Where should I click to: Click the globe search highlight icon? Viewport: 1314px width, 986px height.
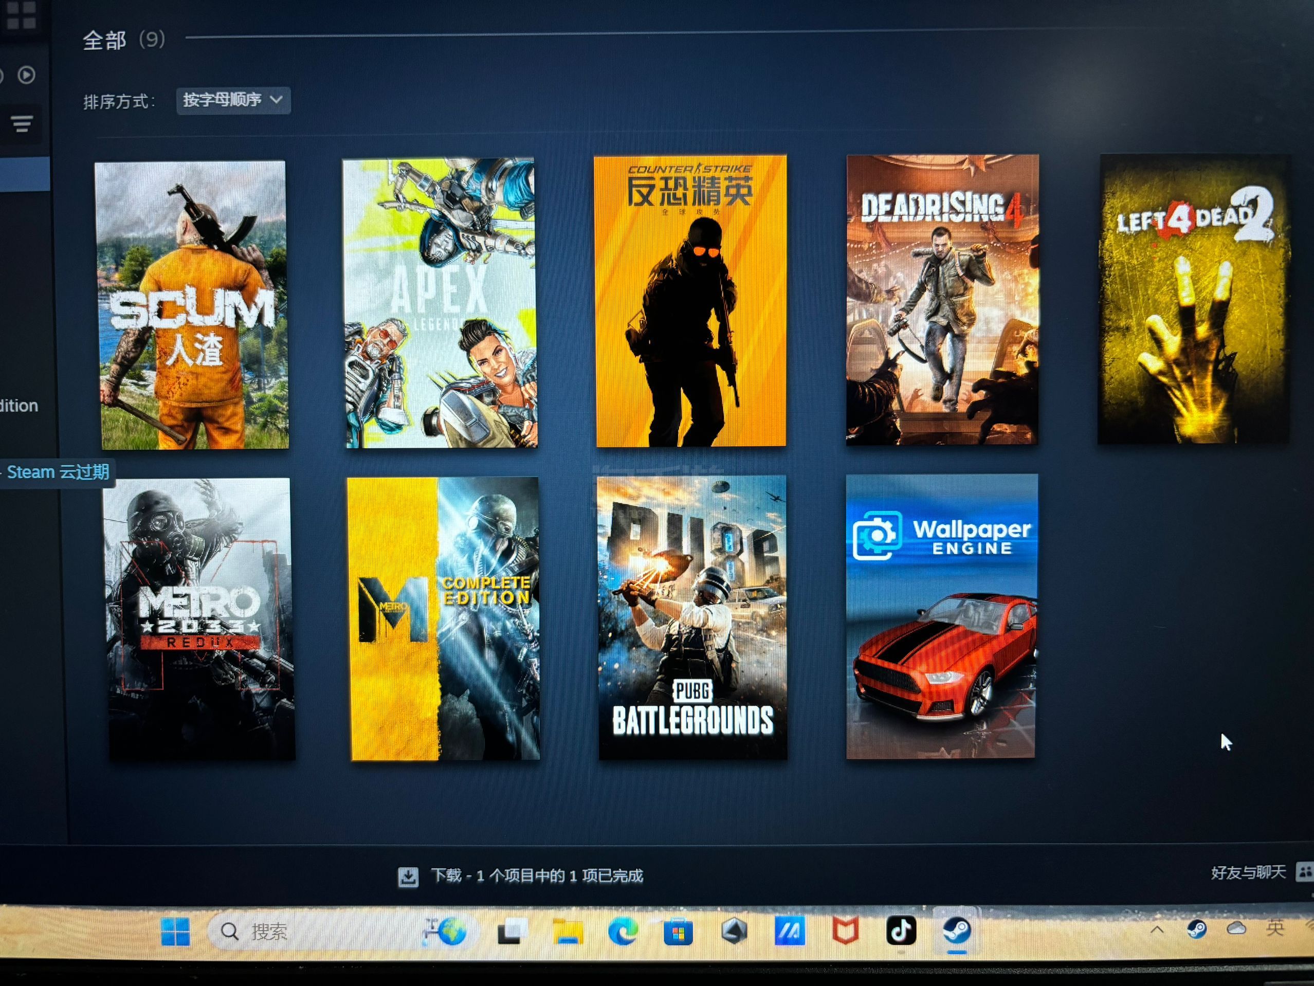(x=444, y=931)
